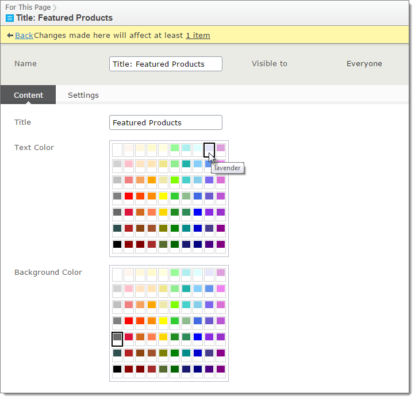Set Text Color to black swatch
415x399 pixels.
117,244
